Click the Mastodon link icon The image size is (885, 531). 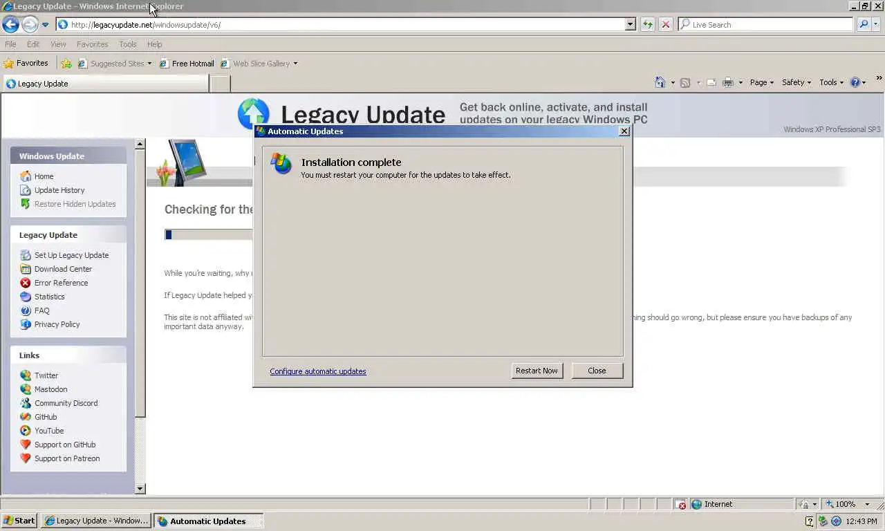pyautogui.click(x=26, y=389)
